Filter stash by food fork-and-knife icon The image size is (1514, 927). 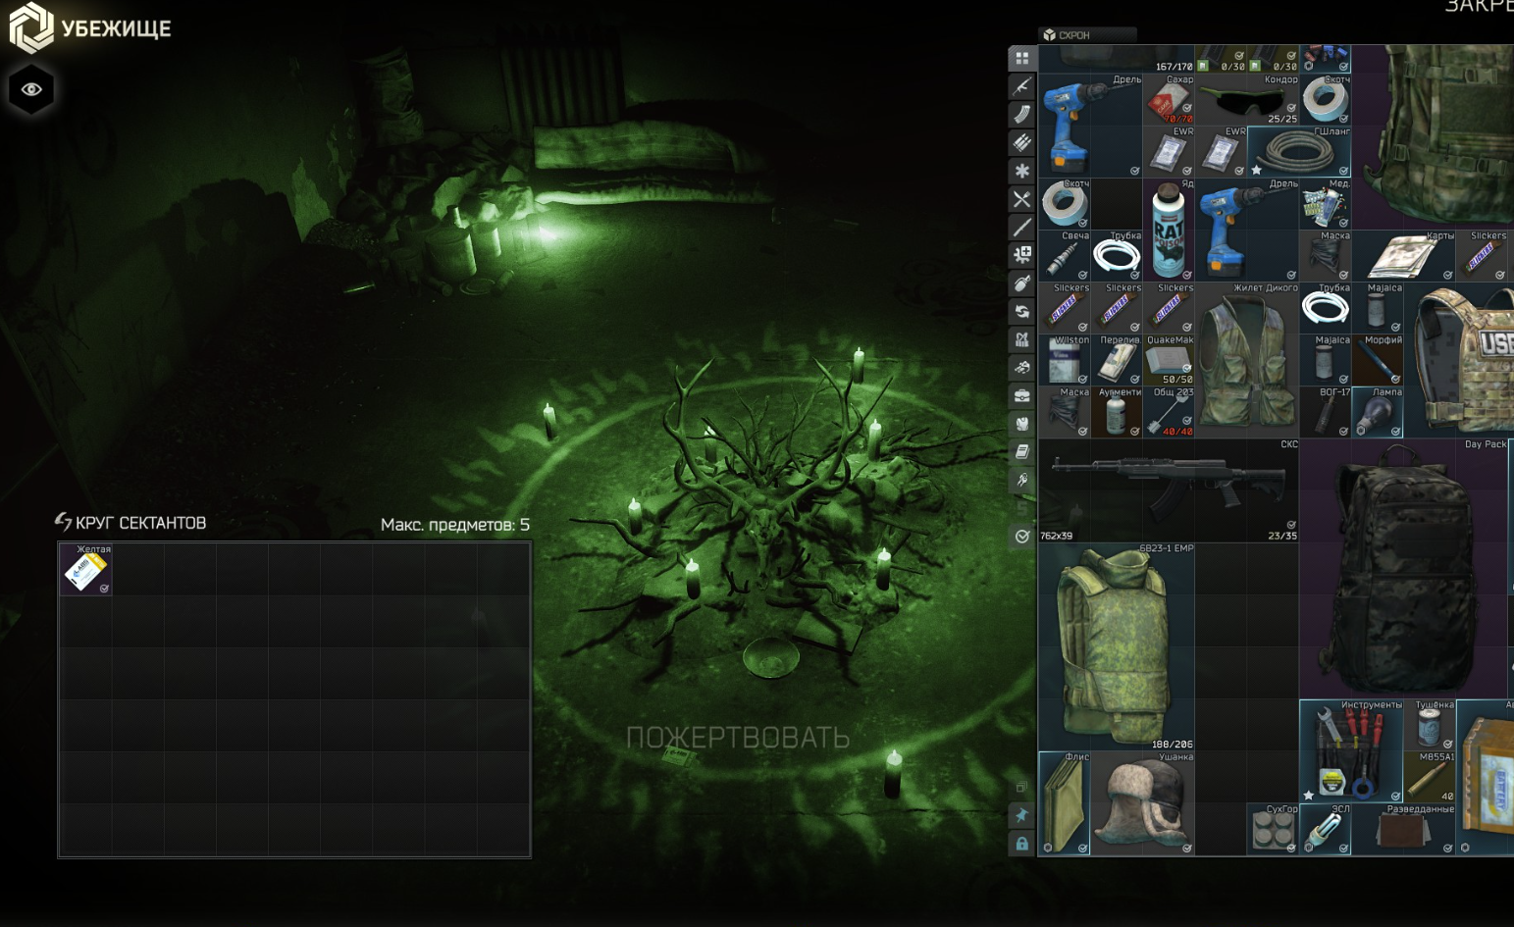click(1022, 199)
